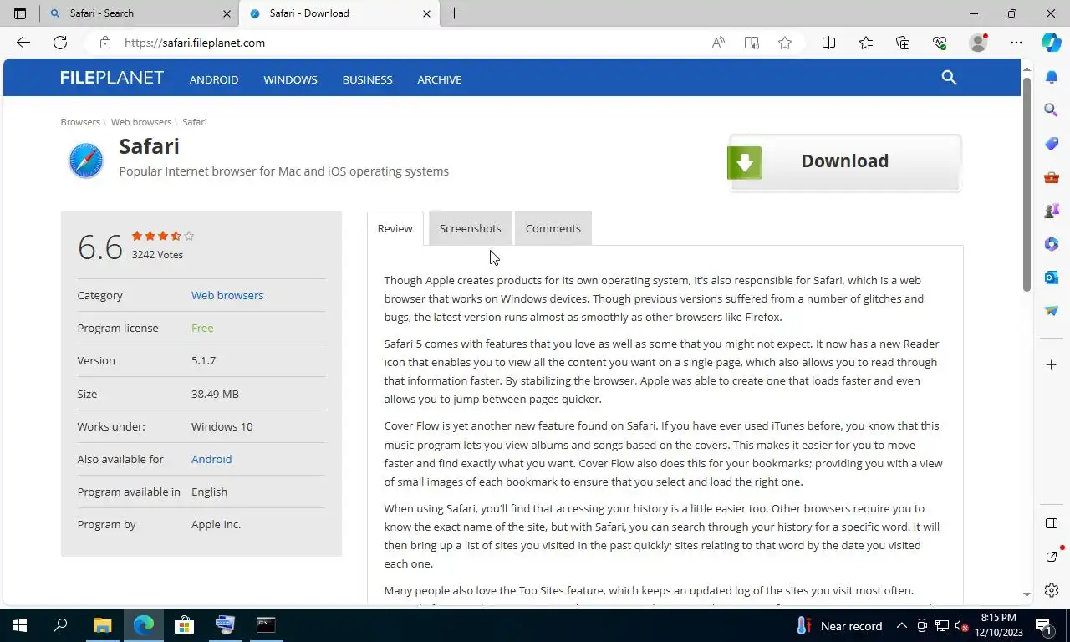Screen dimensions: 1070x642
Task: Go back with the browser back arrow
Action: click(23, 43)
